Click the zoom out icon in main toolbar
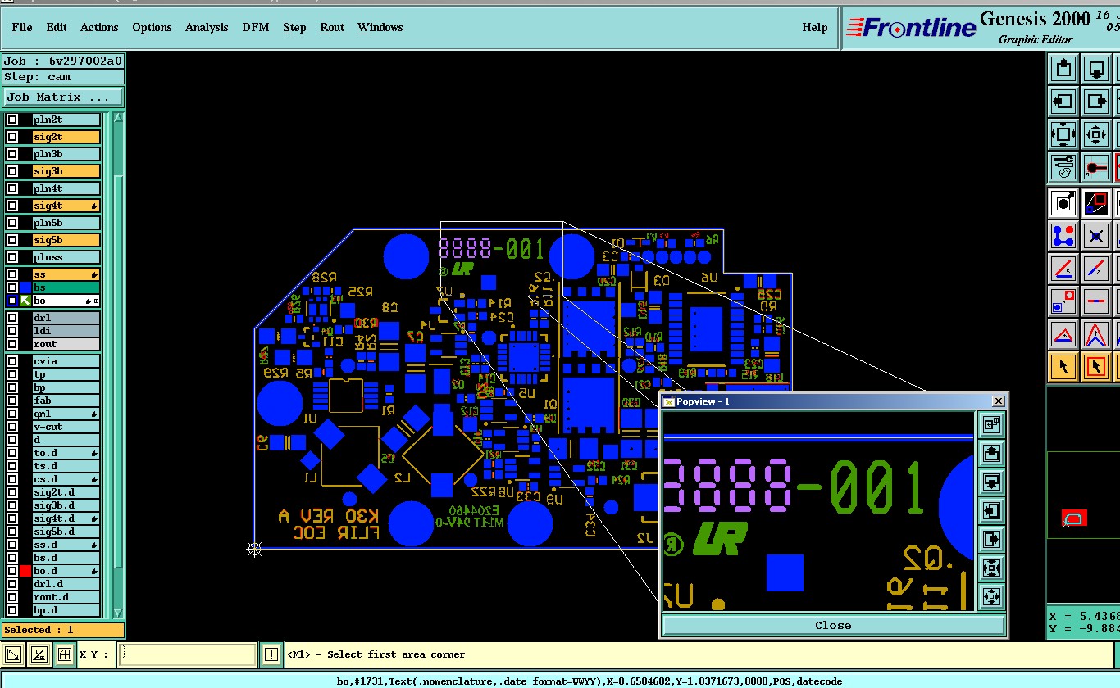The height and width of the screenshot is (688, 1120). (1064, 134)
